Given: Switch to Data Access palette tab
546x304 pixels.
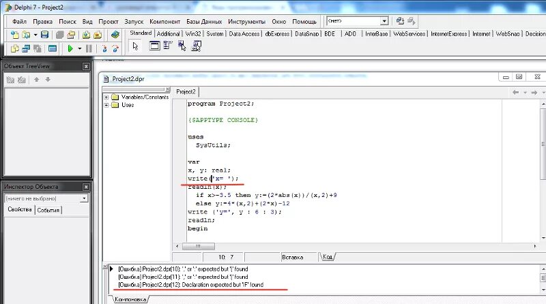Looking at the screenshot, I should [244, 33].
